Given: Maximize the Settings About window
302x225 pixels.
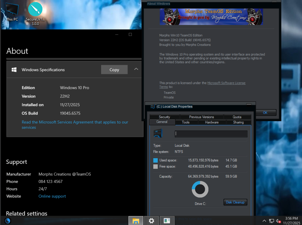Looking at the screenshot, I should 130,34.
